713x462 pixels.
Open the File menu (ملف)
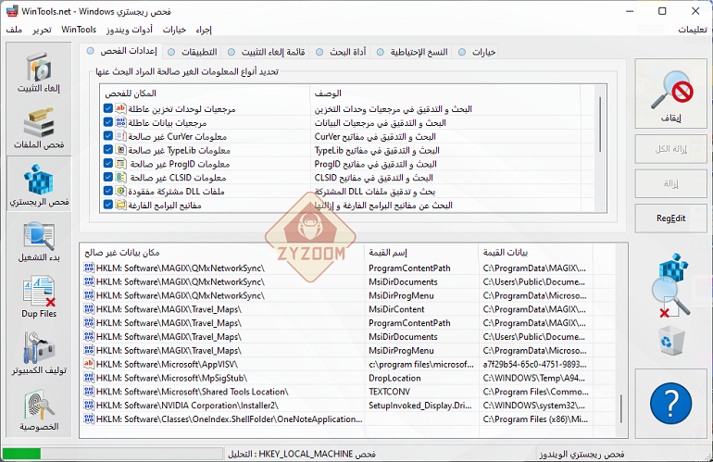tap(14, 30)
